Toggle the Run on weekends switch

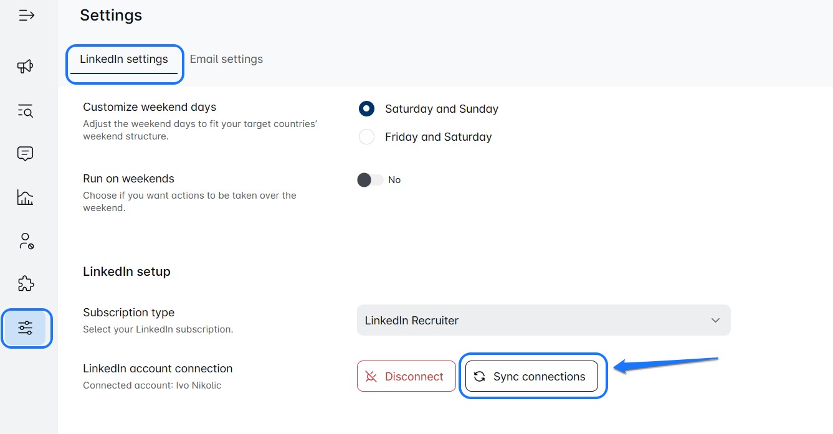click(370, 180)
